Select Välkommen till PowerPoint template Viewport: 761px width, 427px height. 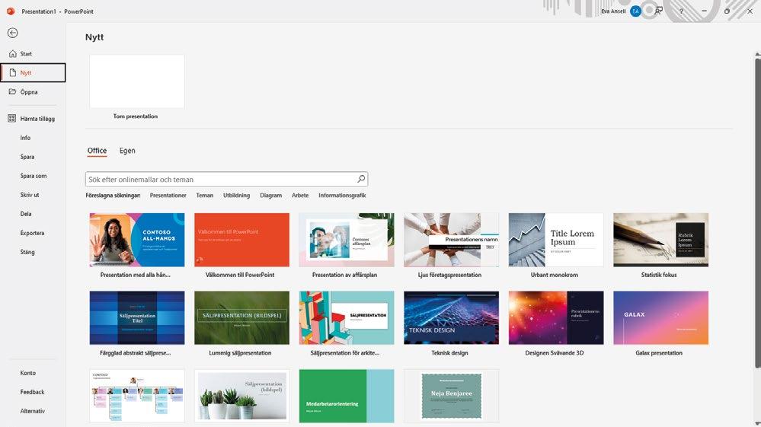pos(241,240)
